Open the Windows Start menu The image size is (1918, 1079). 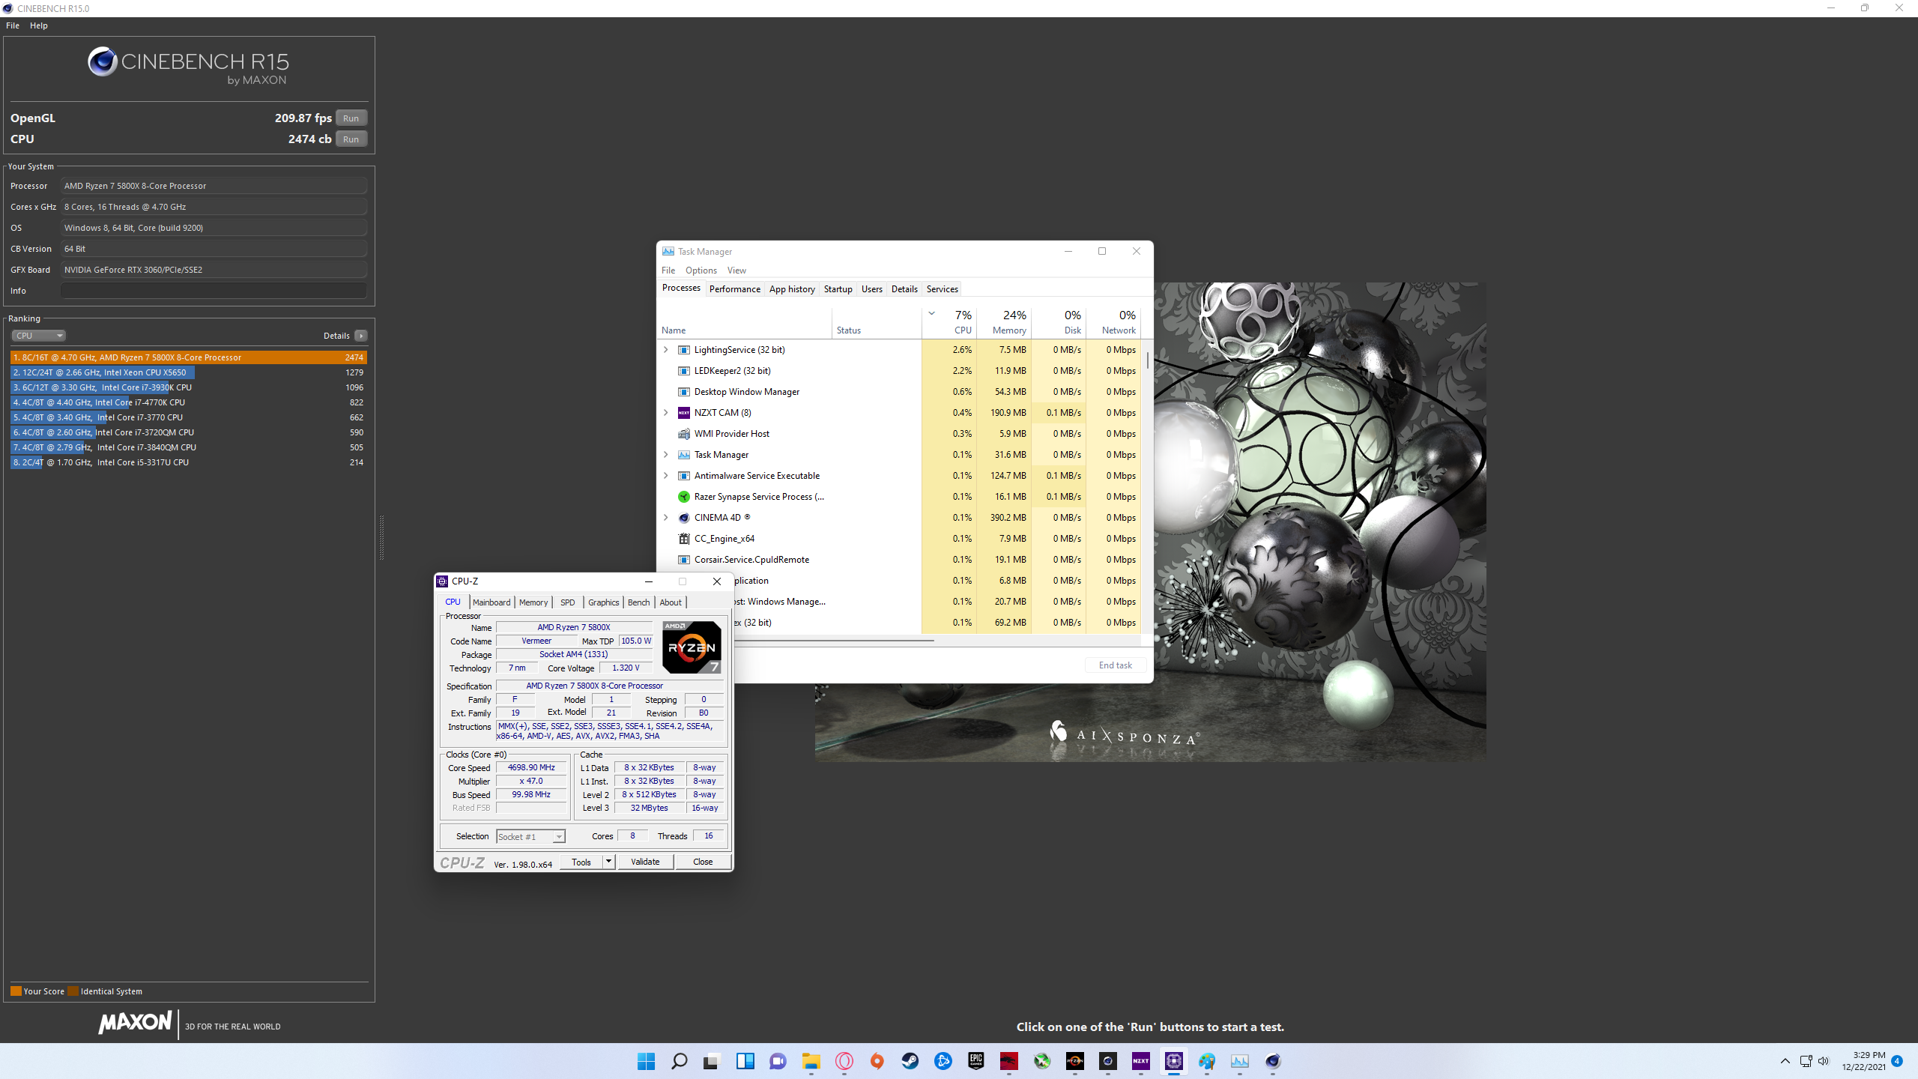pyautogui.click(x=646, y=1061)
